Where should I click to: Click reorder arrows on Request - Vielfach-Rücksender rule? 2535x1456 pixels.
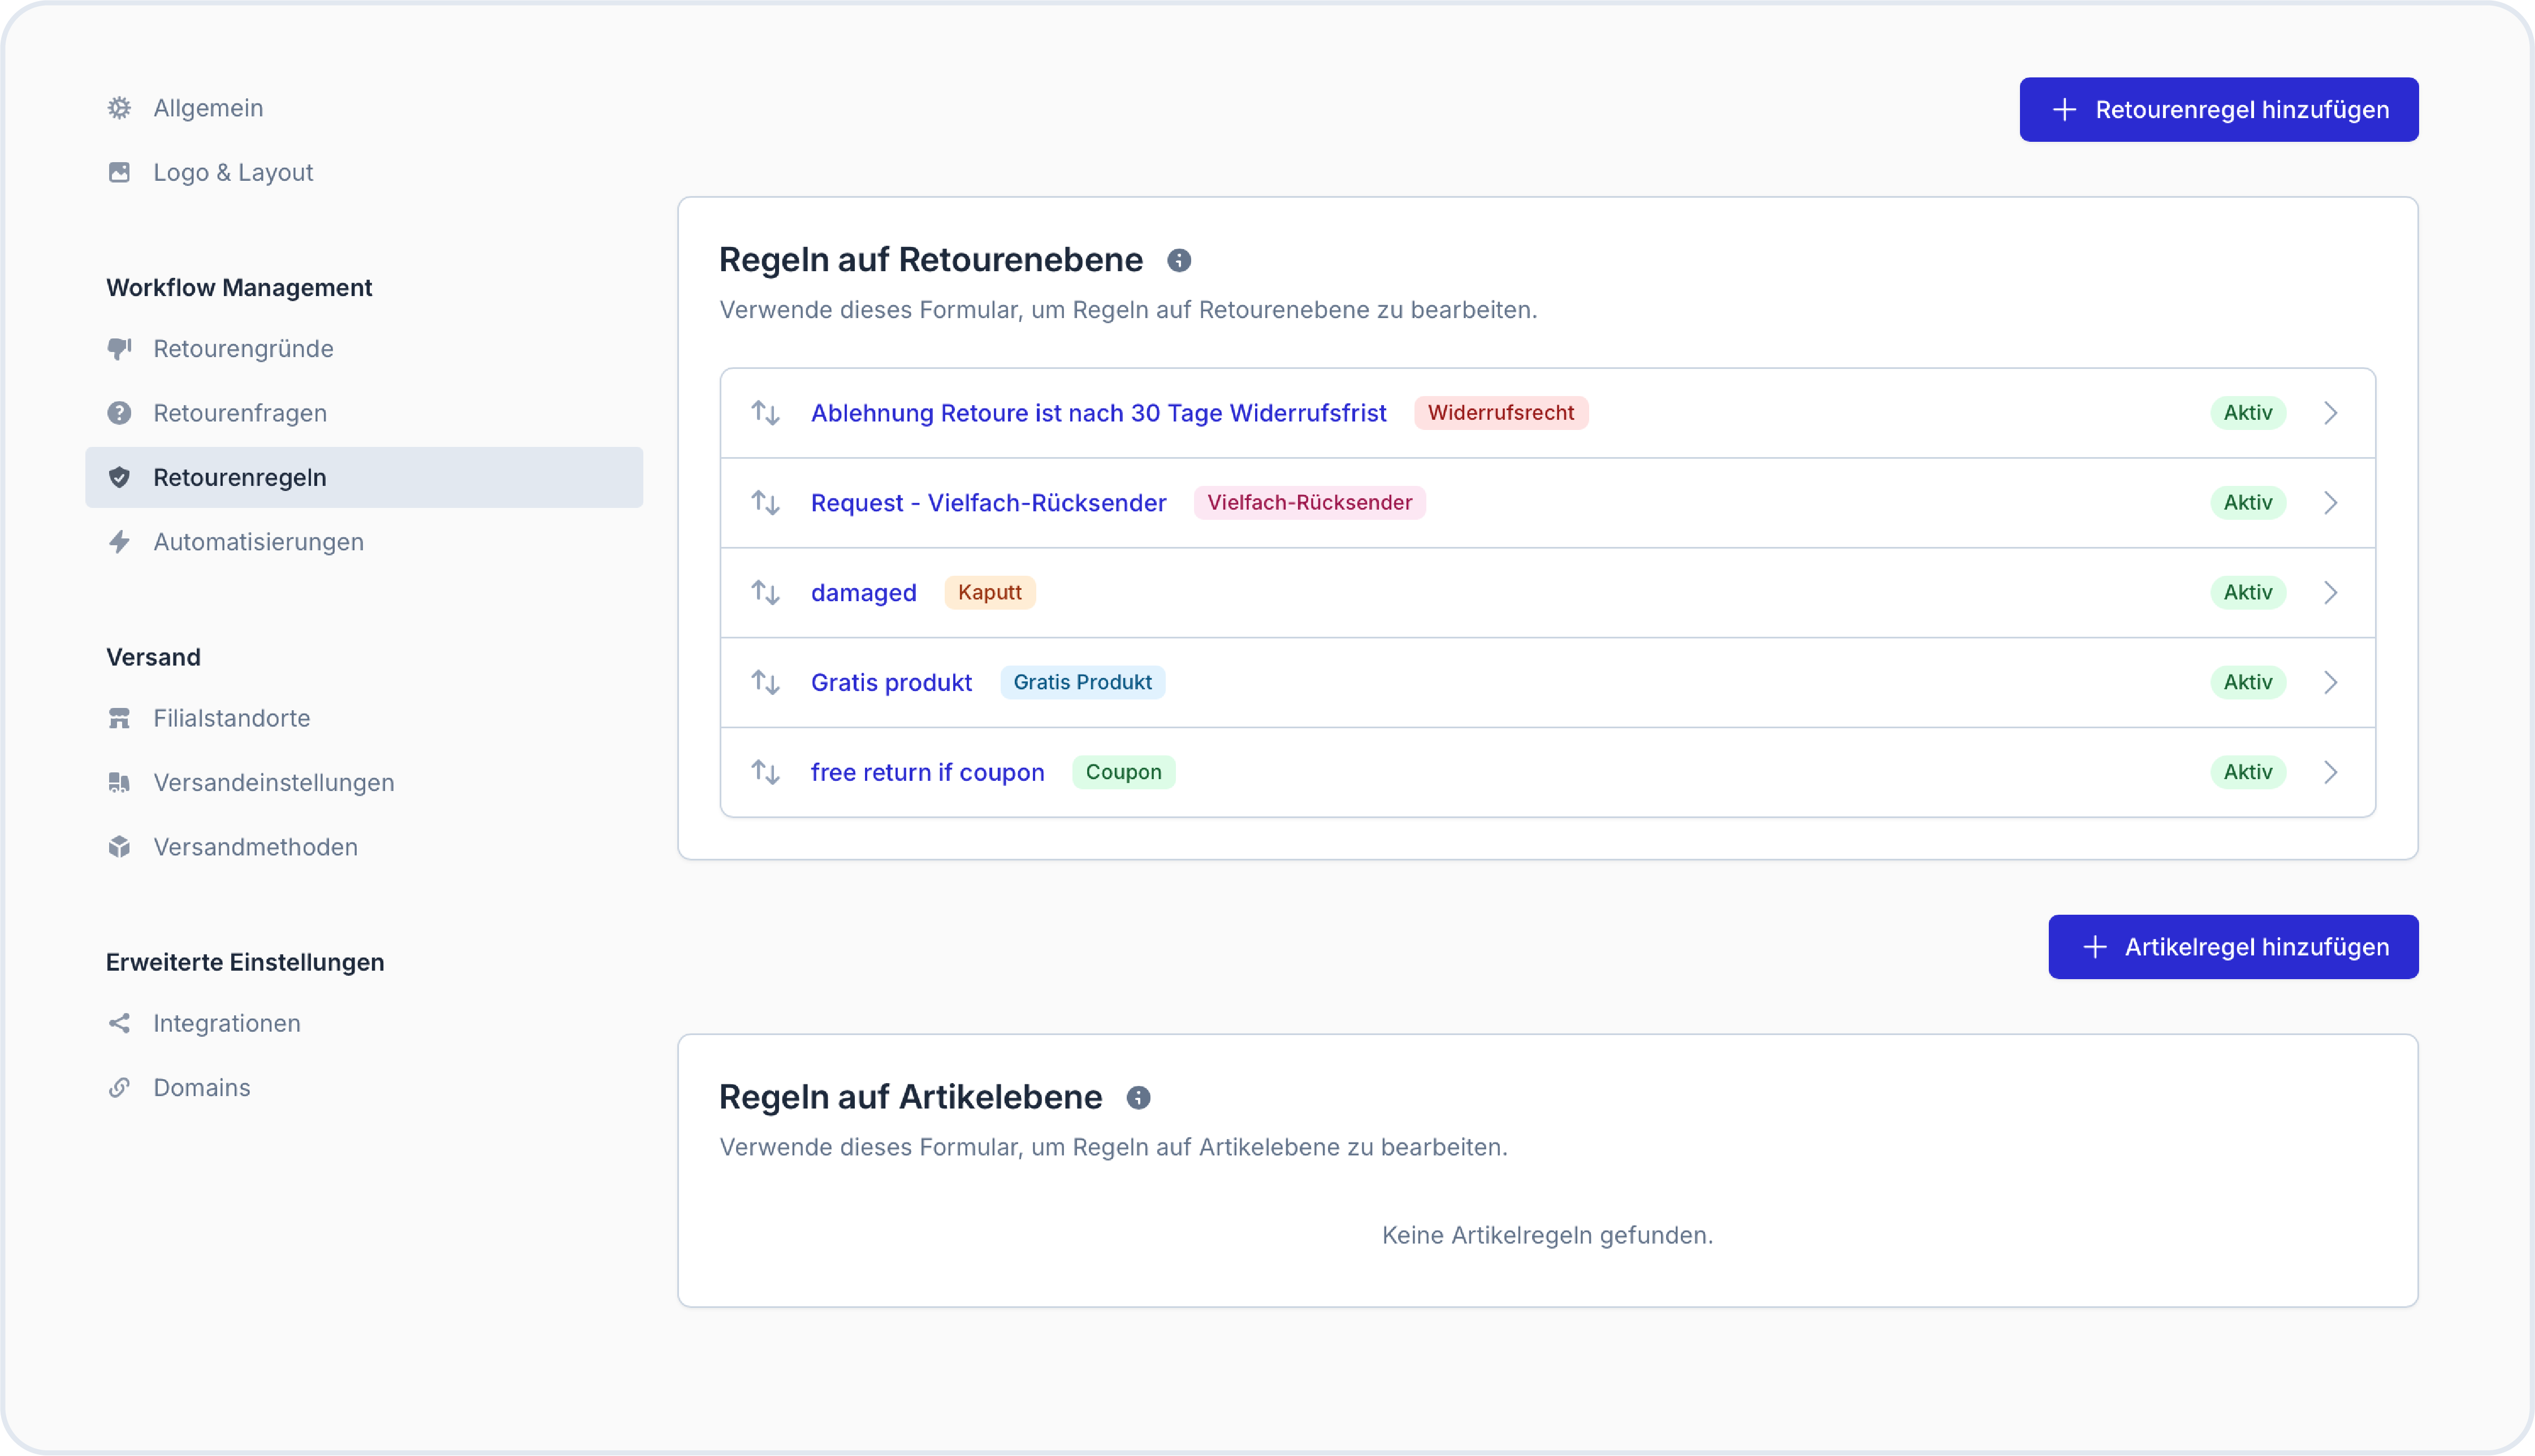(x=765, y=503)
